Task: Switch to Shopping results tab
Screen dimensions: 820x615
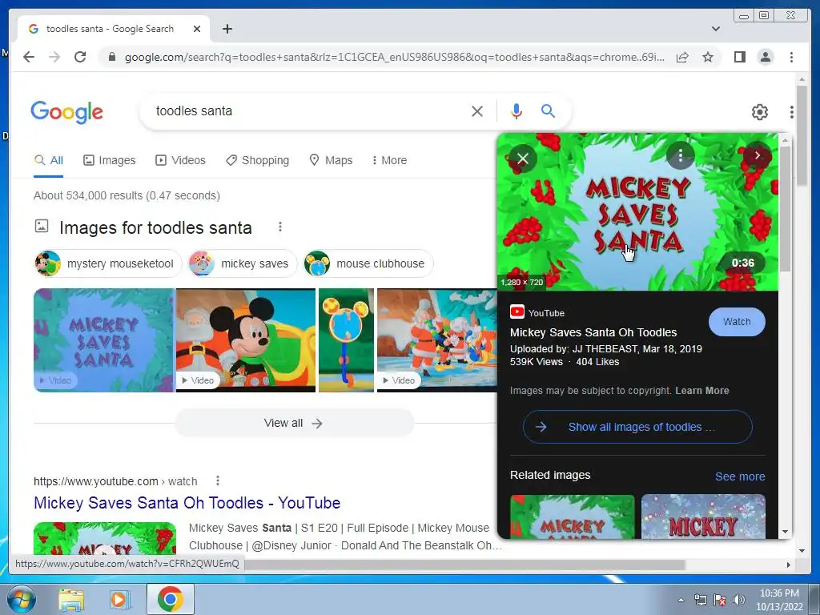Action: coord(257,160)
